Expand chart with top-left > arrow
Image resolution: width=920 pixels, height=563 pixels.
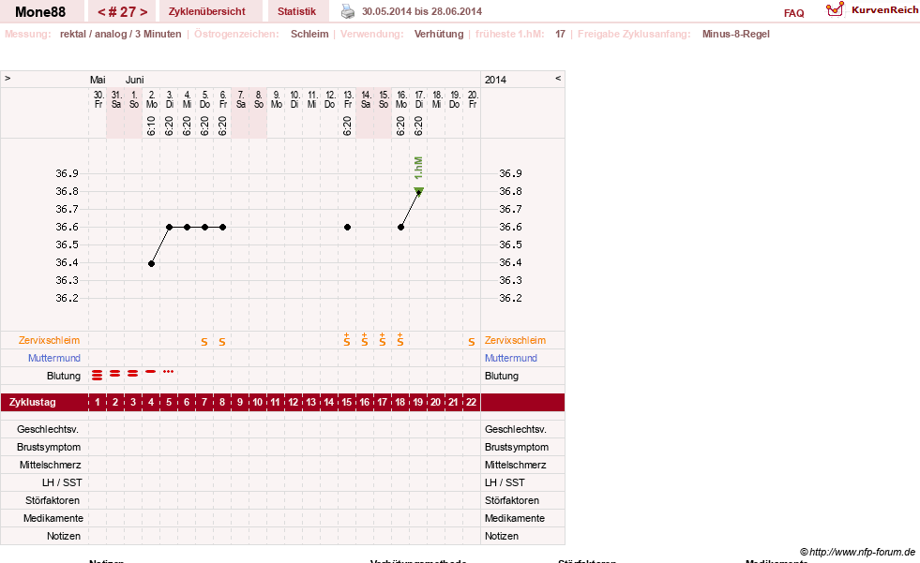click(8, 78)
